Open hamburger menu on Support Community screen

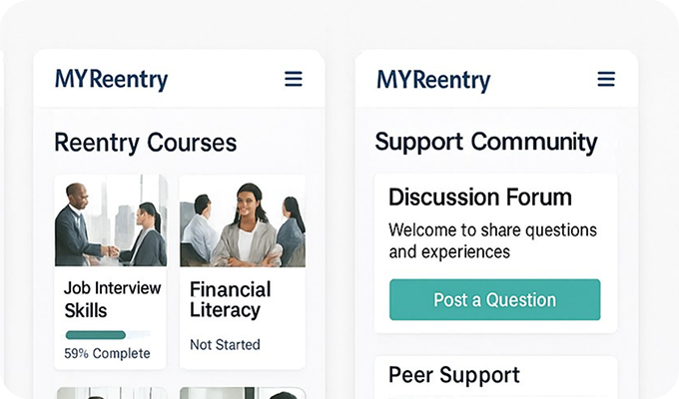pyautogui.click(x=606, y=79)
